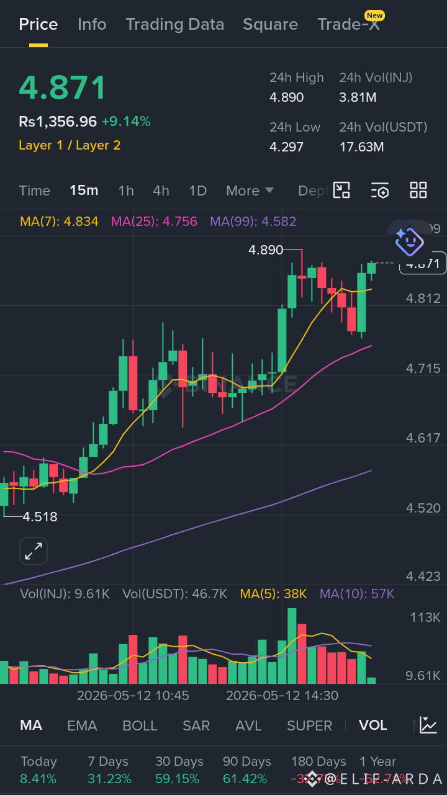This screenshot has height=795, width=447.
Task: Go to the Square tab
Action: pyautogui.click(x=270, y=24)
